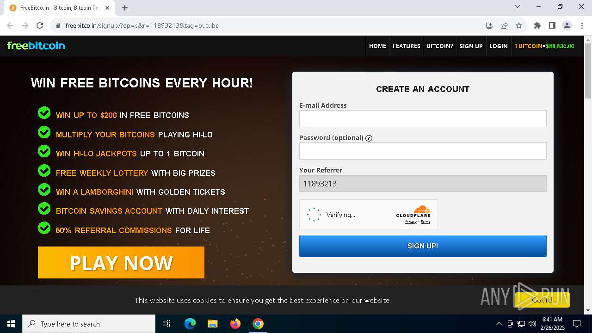Expand the tab search chevron
Screen dimensions: 592x333
[518, 7]
